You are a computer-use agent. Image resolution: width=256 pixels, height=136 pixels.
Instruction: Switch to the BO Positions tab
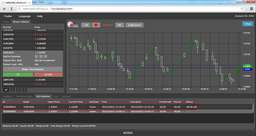[43, 96]
